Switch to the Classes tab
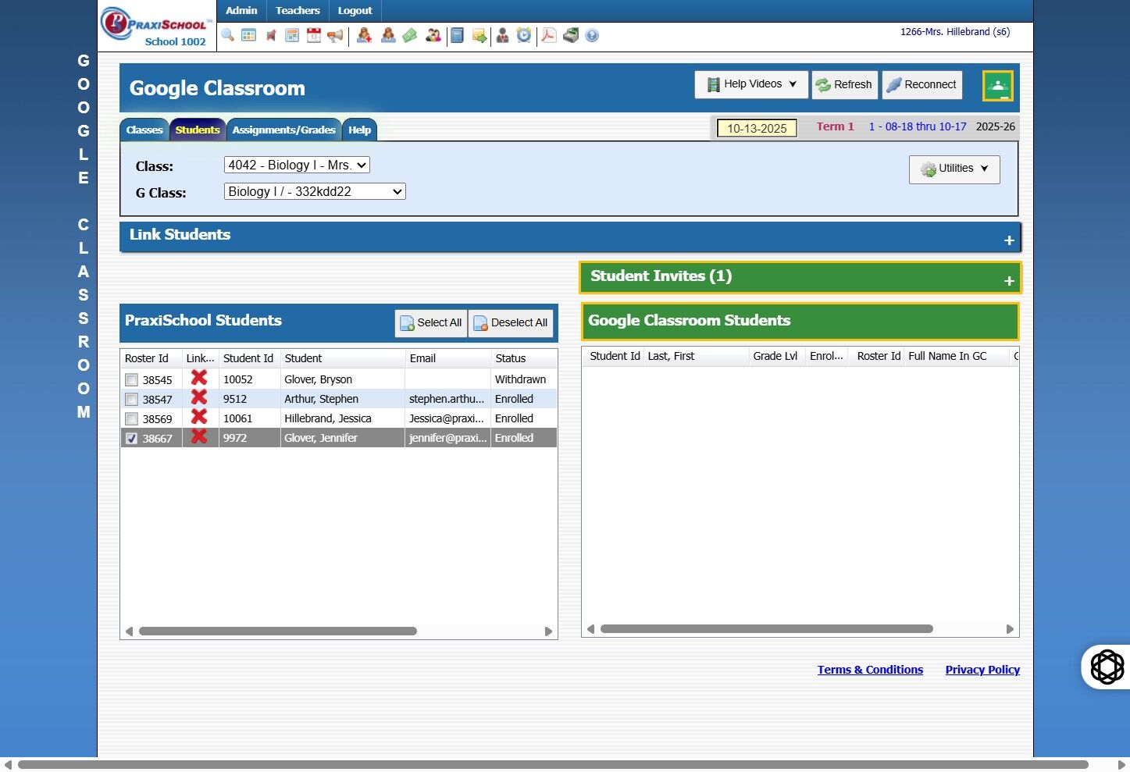Image resolution: width=1130 pixels, height=772 pixels. click(x=144, y=130)
